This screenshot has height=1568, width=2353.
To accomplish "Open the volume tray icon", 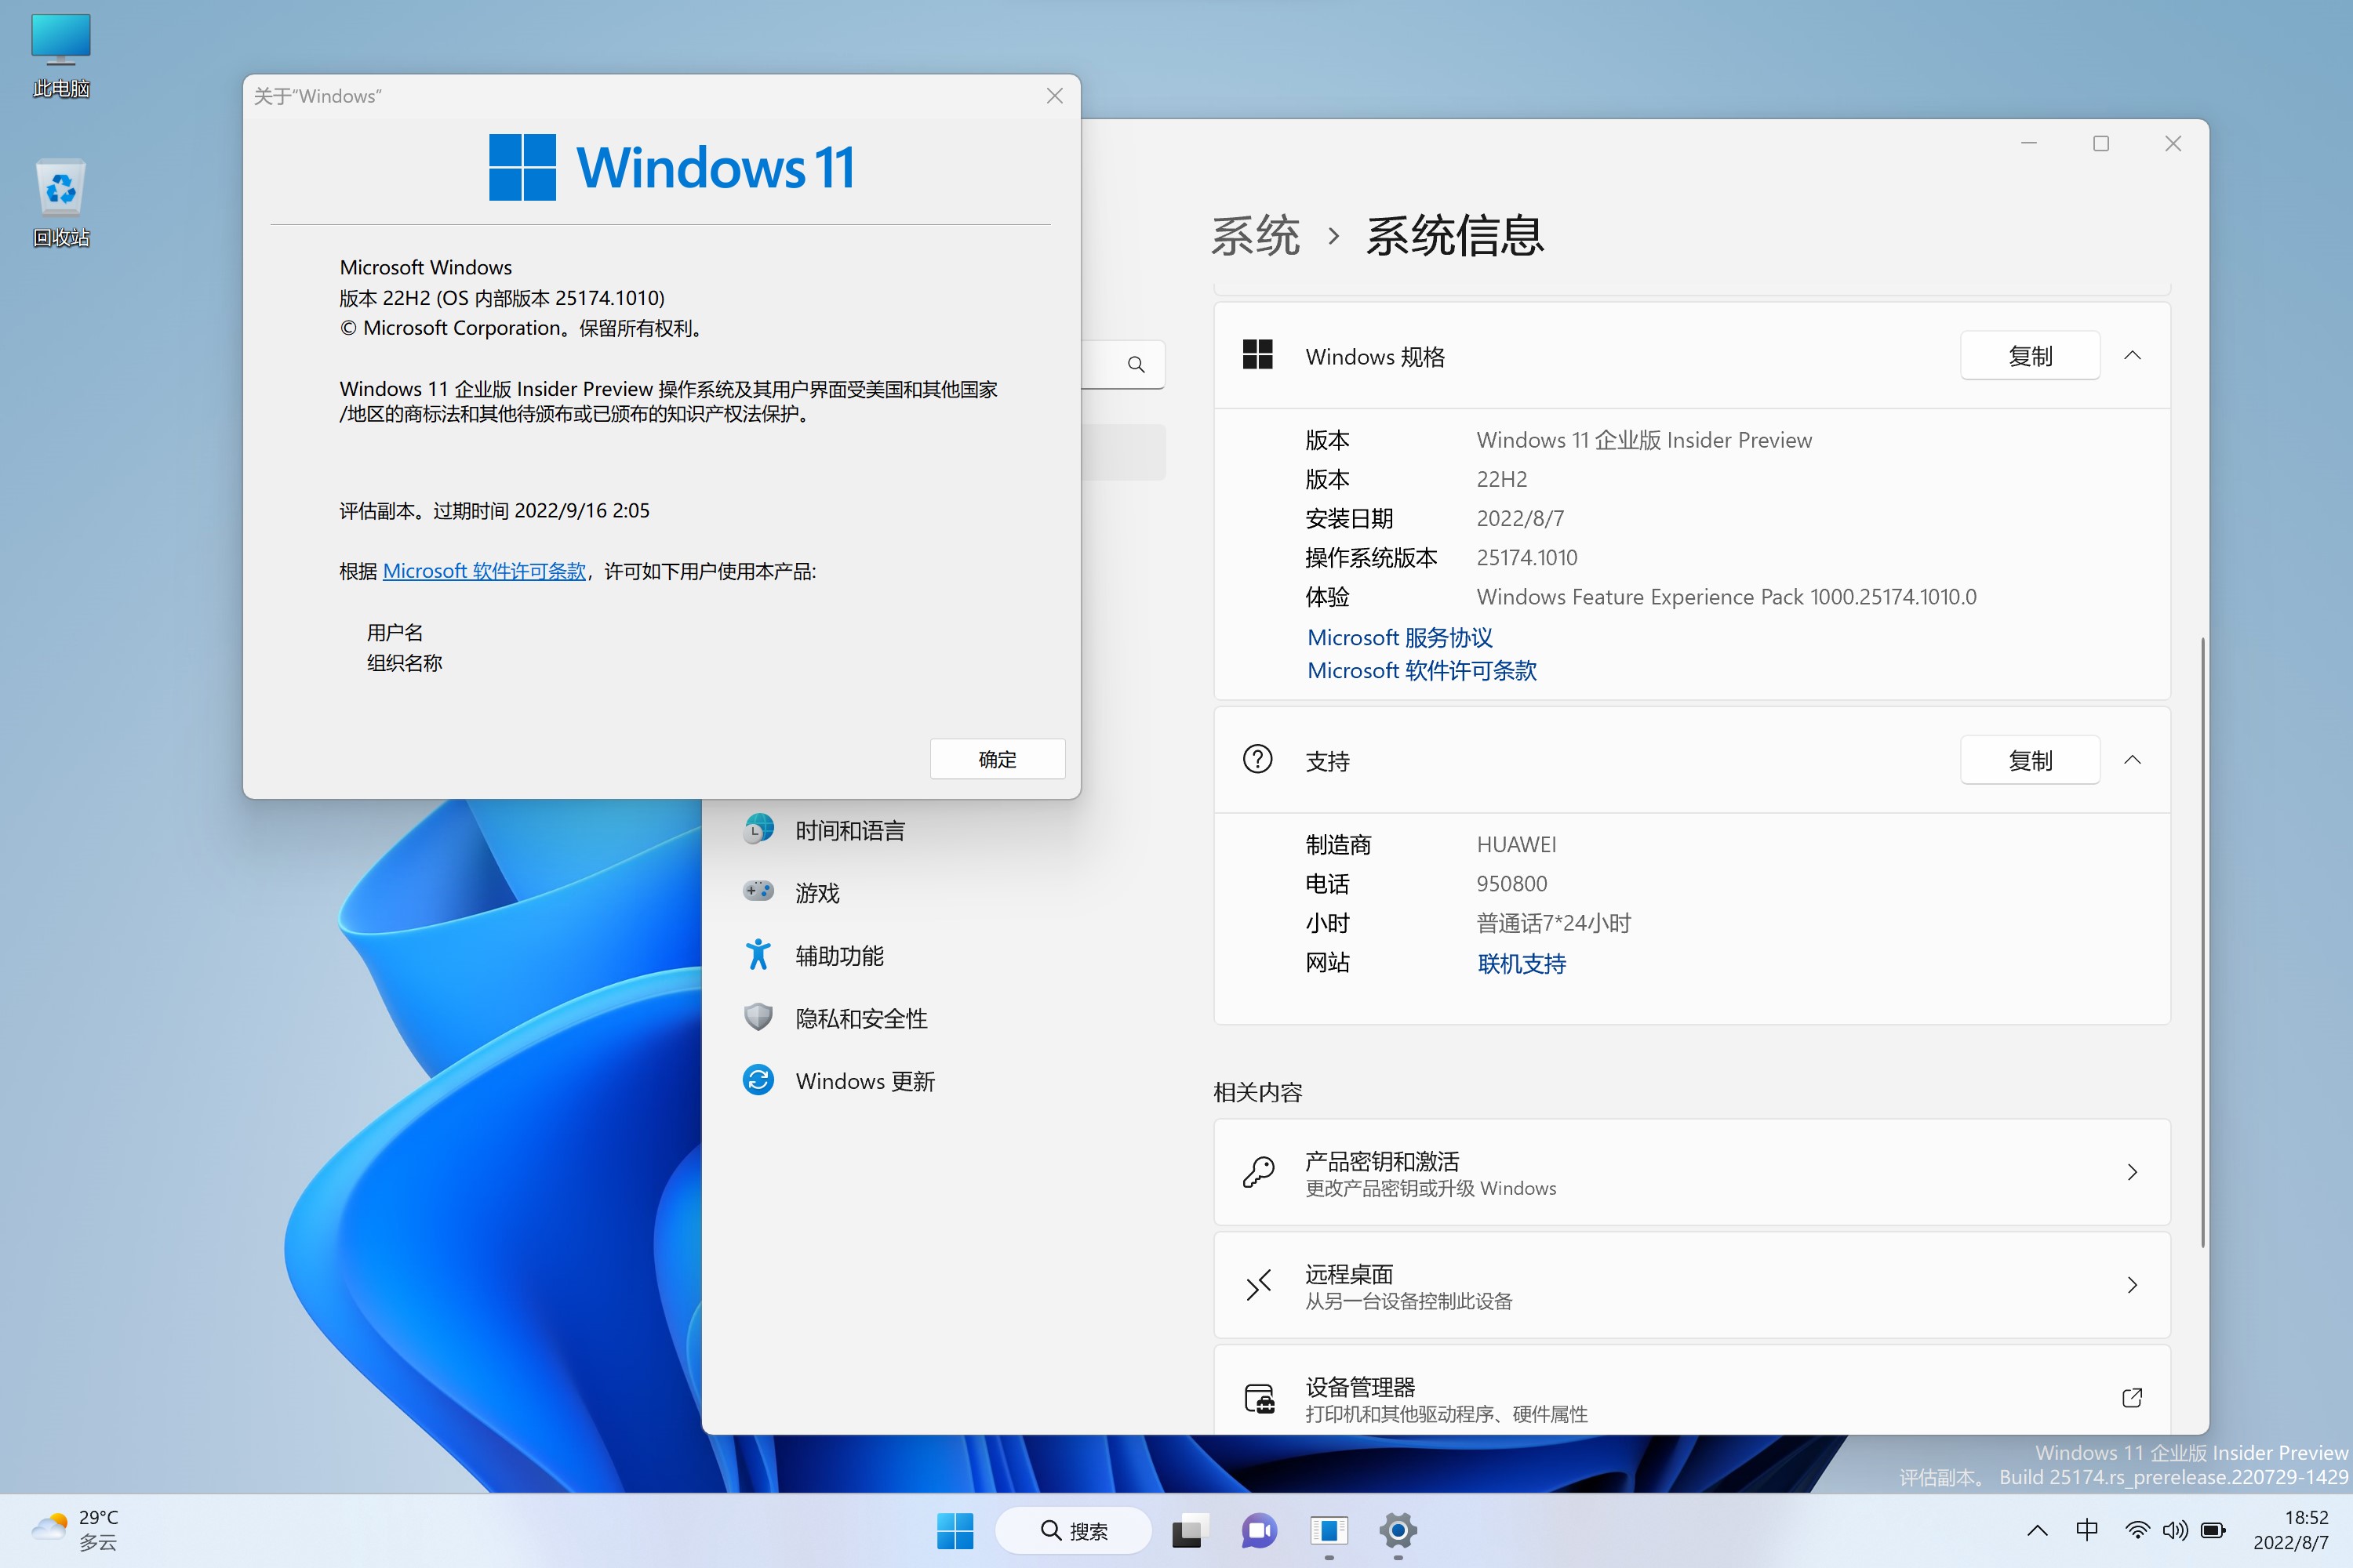I will (2175, 1530).
